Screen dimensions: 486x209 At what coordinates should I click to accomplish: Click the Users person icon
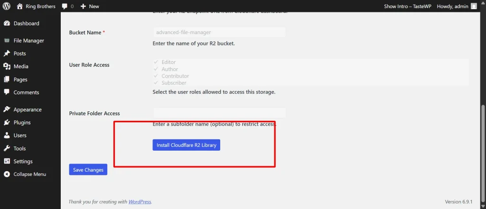(x=7, y=136)
